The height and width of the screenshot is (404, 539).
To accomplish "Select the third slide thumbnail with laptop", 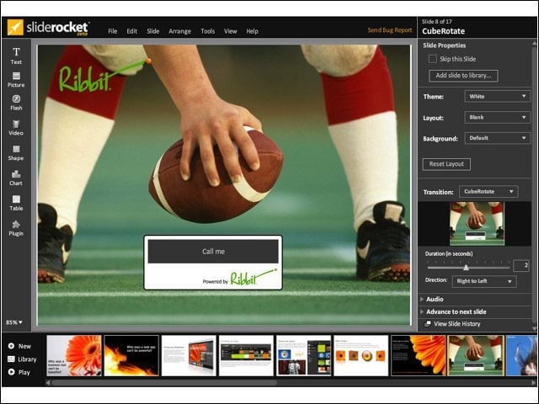I will pos(189,355).
